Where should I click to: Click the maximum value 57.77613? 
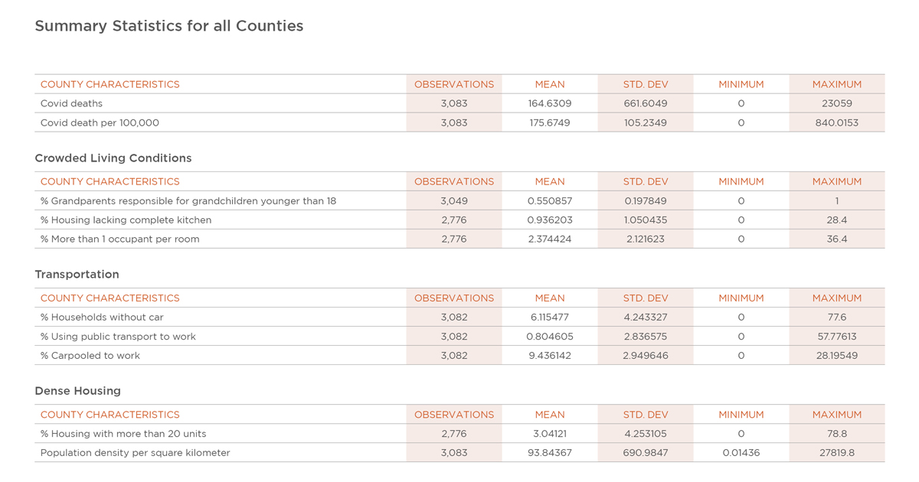pos(837,336)
